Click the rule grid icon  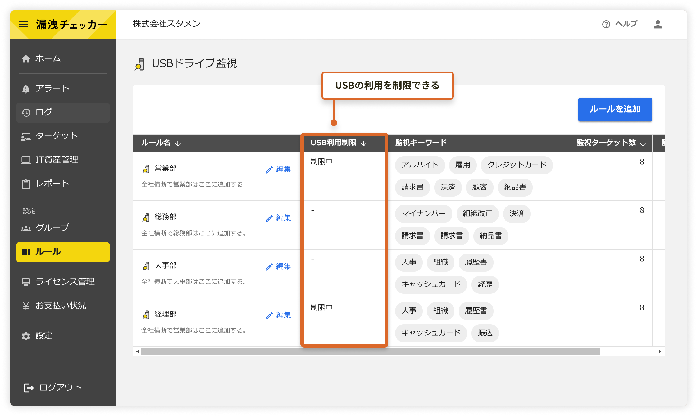pyautogui.click(x=26, y=252)
